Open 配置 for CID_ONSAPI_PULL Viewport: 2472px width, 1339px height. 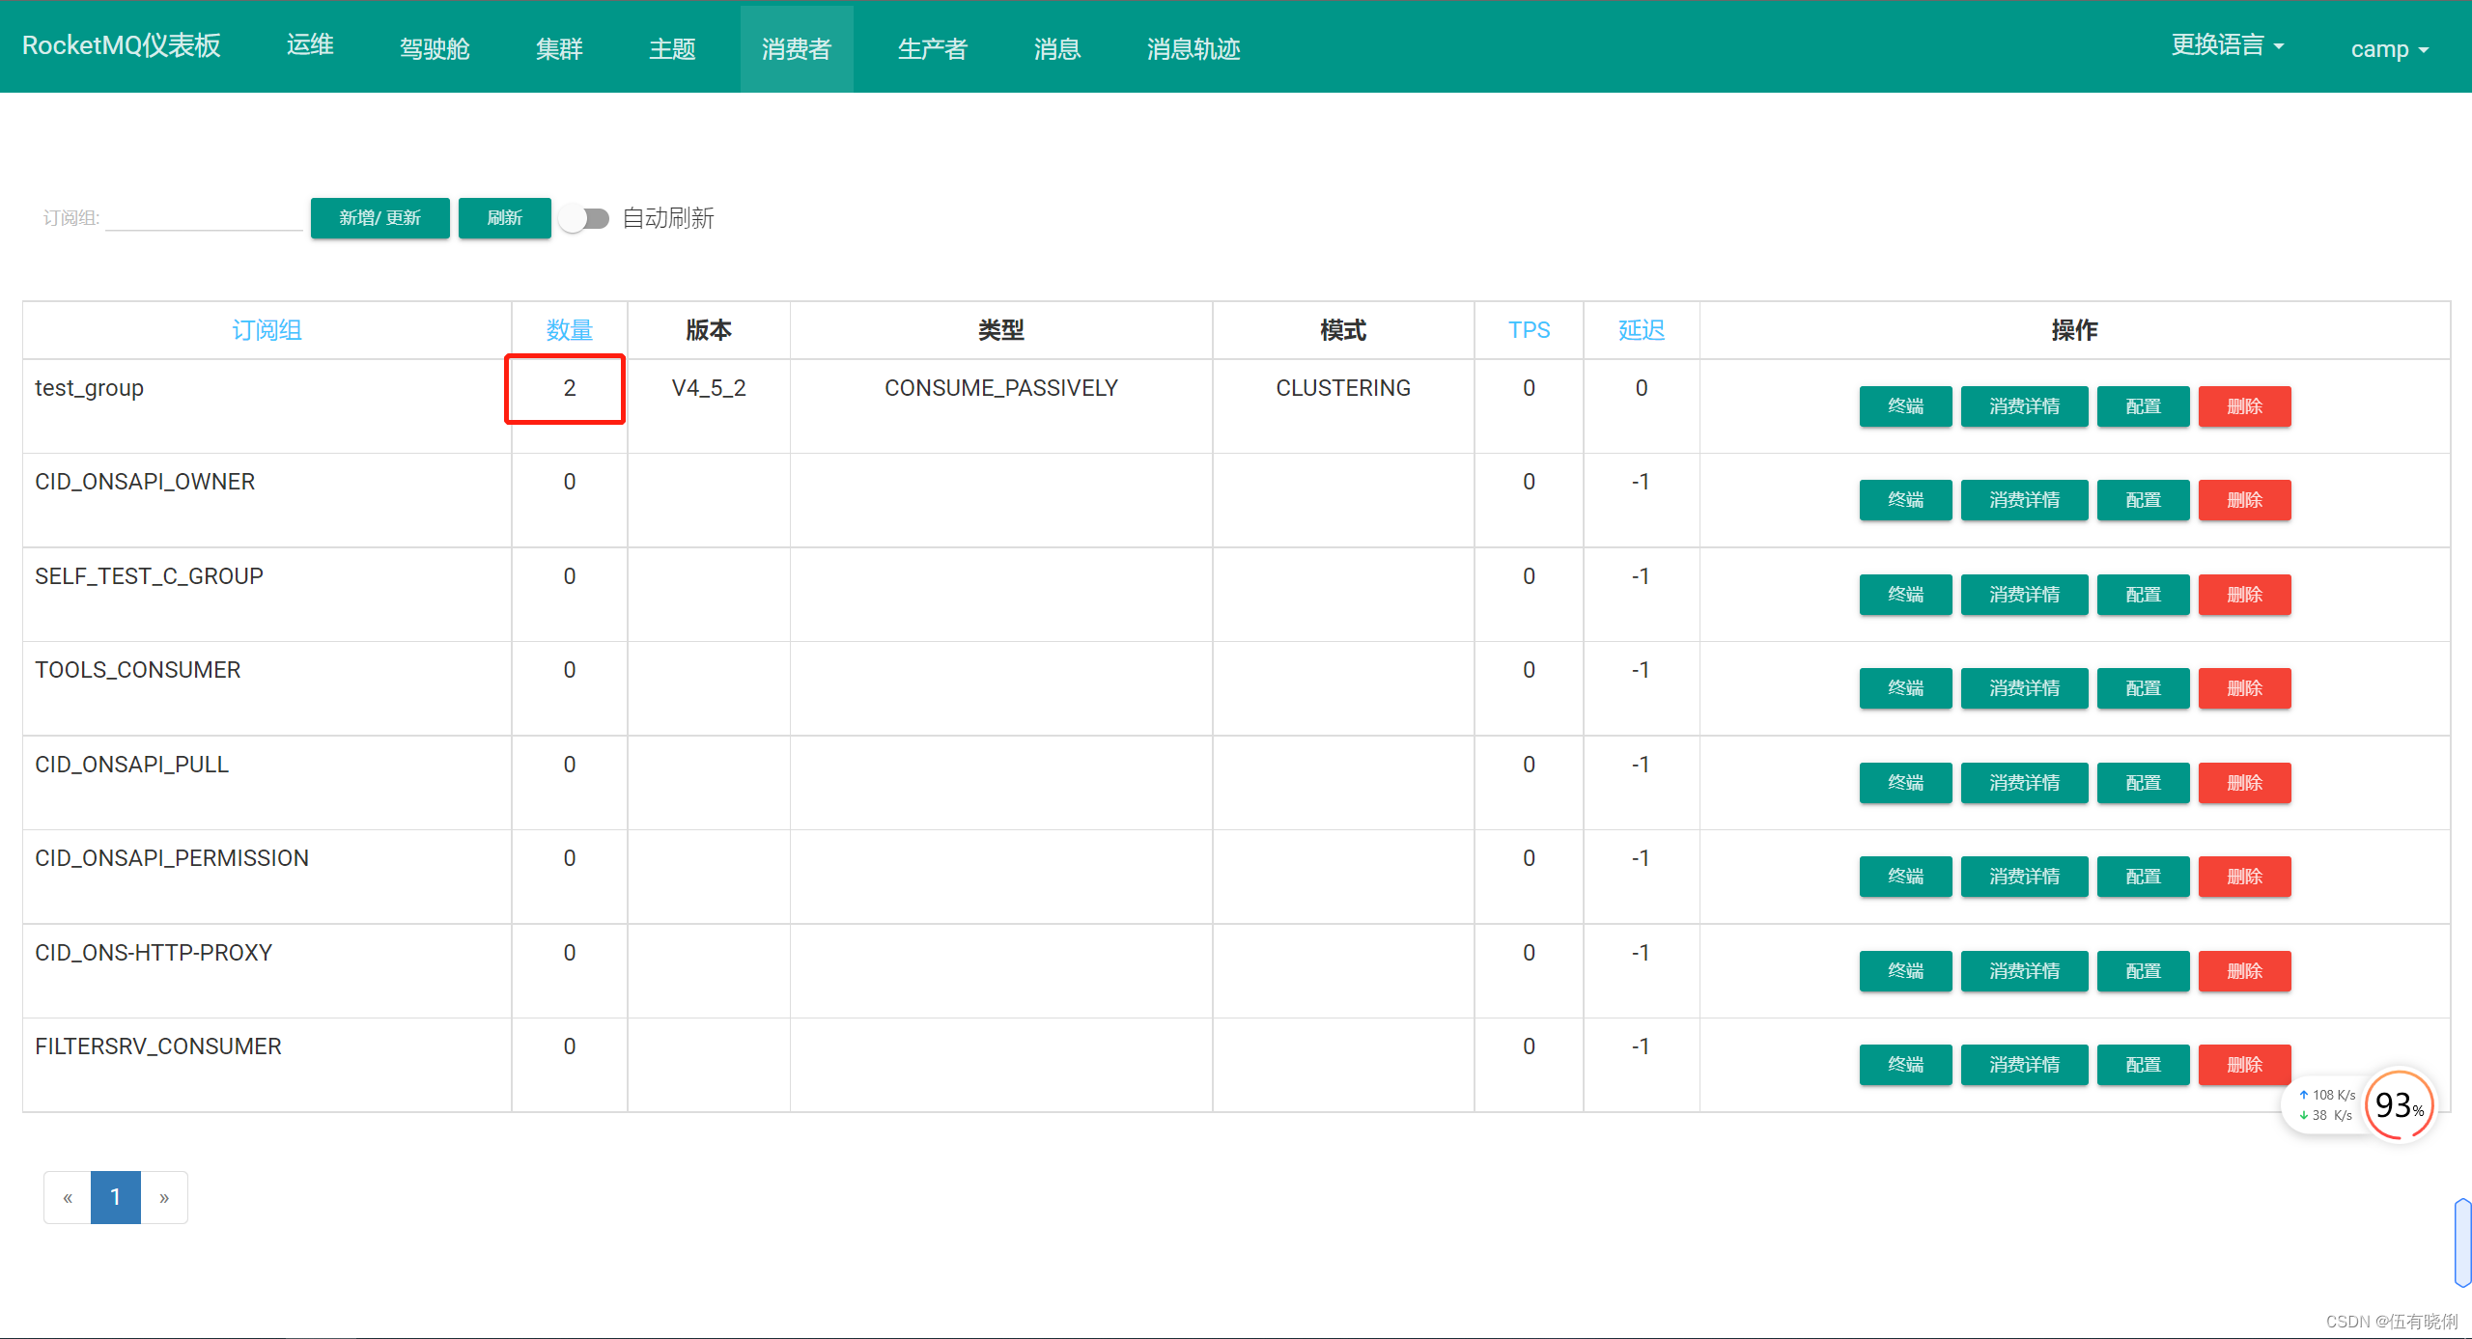pyautogui.click(x=2143, y=783)
